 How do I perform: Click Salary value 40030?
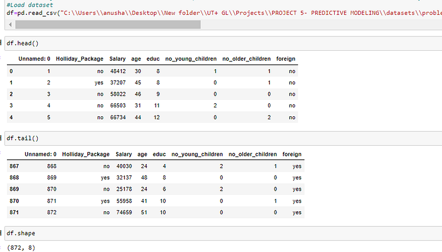(x=124, y=166)
